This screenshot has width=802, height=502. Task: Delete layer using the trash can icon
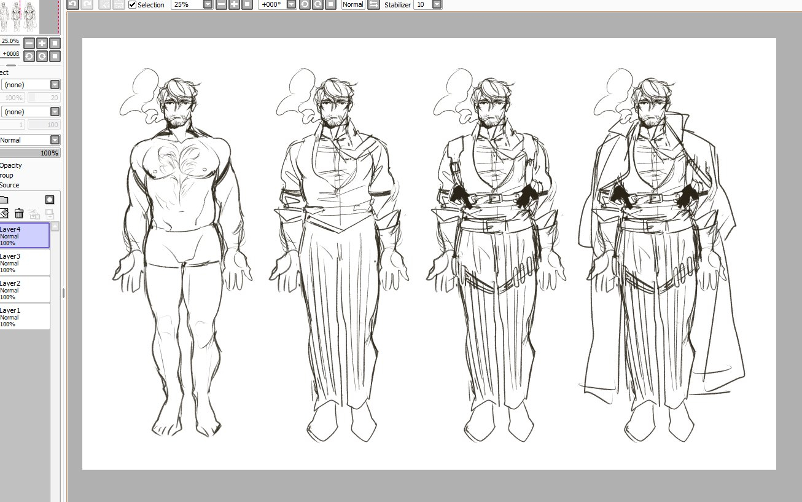click(x=19, y=213)
